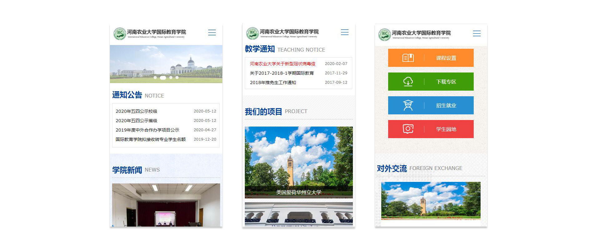Click 河南农业大学国际教育学院 title in middle screen
Viewport: 593px width, 250px height.
(289, 32)
